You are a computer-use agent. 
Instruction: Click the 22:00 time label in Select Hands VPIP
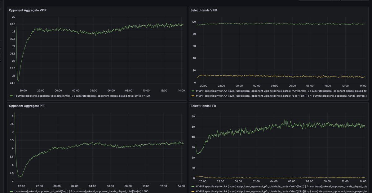(221, 86)
